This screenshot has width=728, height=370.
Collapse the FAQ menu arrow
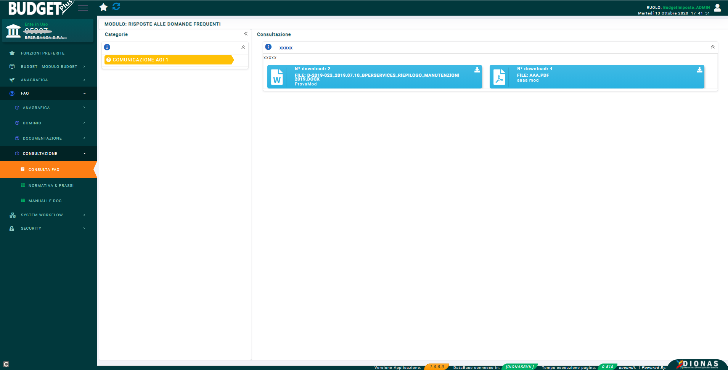pyautogui.click(x=84, y=93)
